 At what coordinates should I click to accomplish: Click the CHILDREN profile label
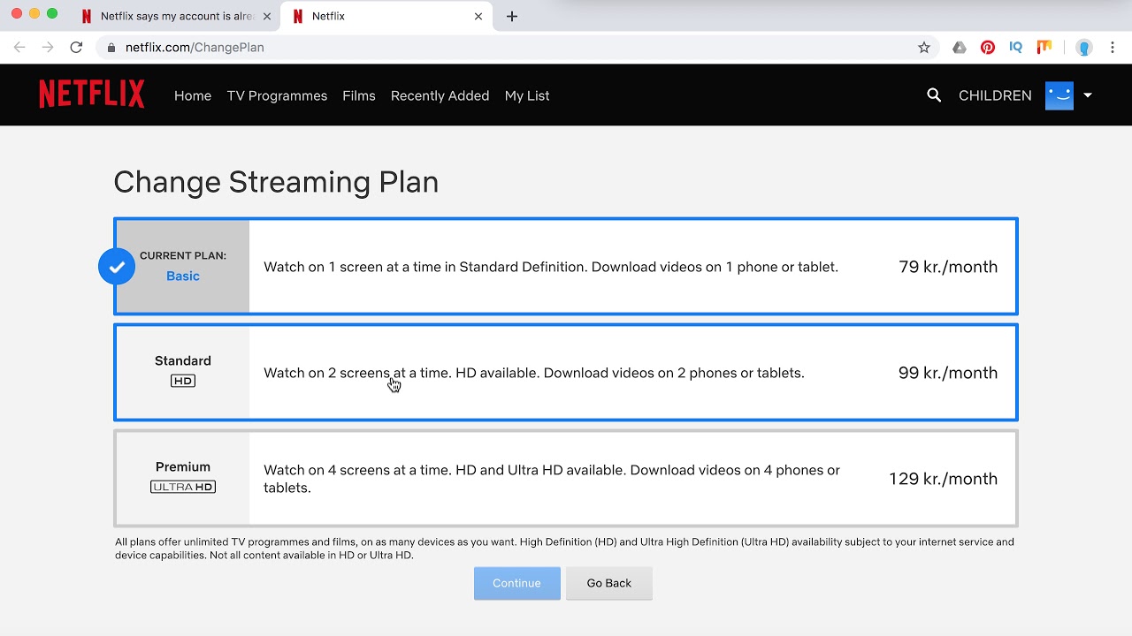[995, 95]
